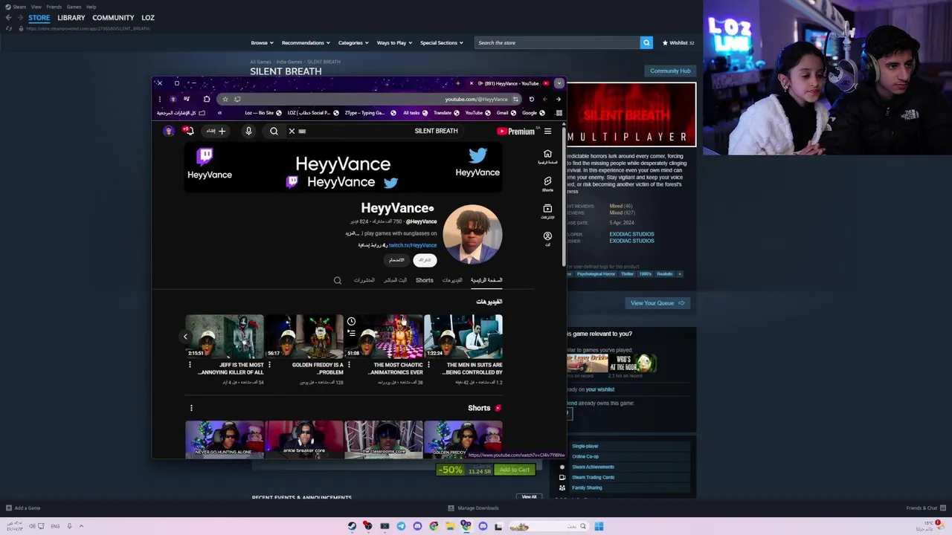The image size is (952, 535).
Task: Open Friends & Chat in Steam
Action: coord(926,508)
